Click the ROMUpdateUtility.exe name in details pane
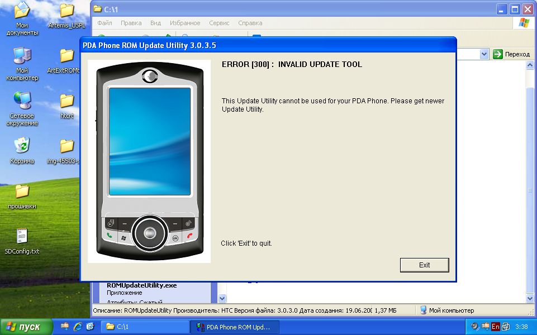 pyautogui.click(x=142, y=285)
